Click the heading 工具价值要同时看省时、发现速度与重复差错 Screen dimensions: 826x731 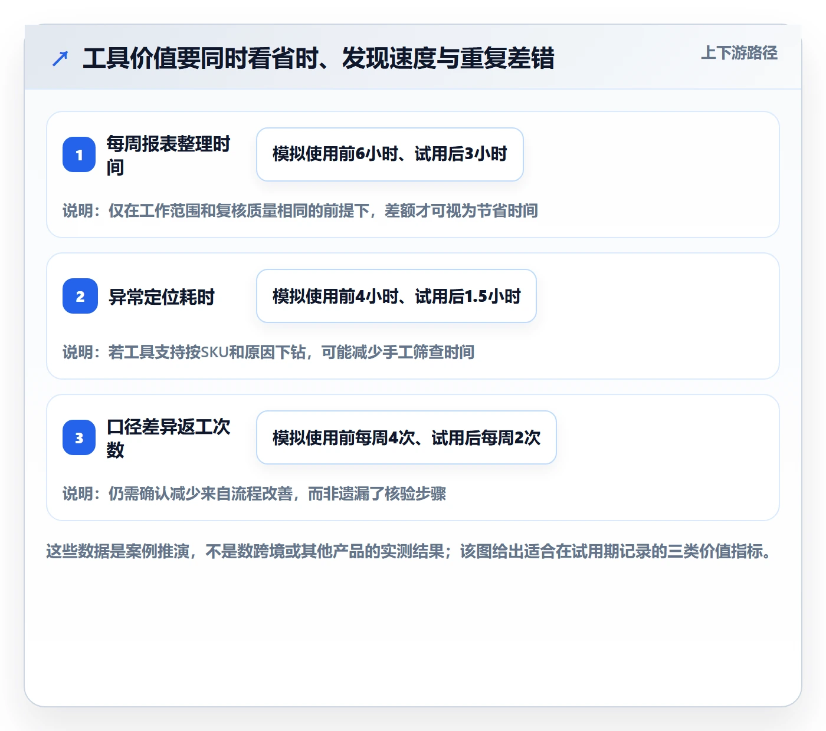(x=319, y=58)
